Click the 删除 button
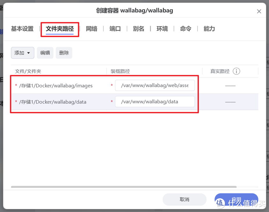This screenshot has height=212, width=269. pyautogui.click(x=64, y=53)
